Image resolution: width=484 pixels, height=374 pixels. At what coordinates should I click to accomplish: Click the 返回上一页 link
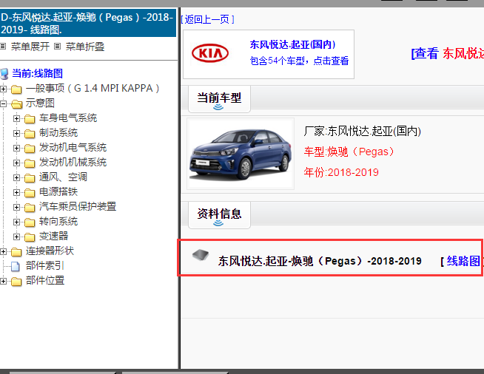tap(207, 20)
